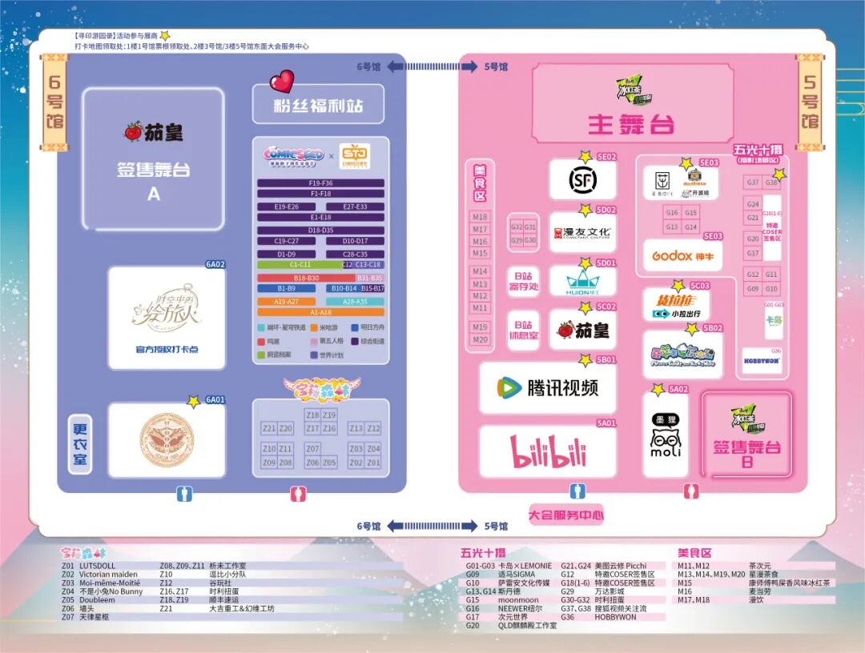The width and height of the screenshot is (865, 653).
Task: Select booth cell Z21 in 宝莉森林 area
Action: coord(269,428)
